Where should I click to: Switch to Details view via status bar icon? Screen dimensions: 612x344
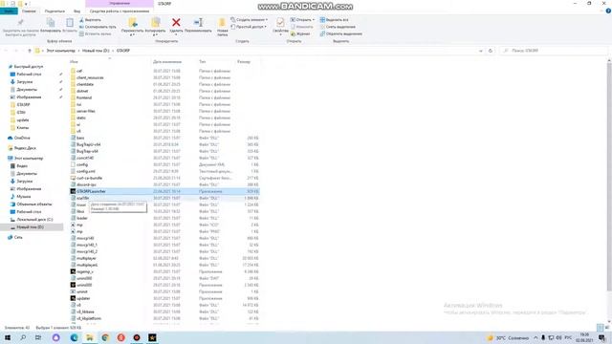601,328
